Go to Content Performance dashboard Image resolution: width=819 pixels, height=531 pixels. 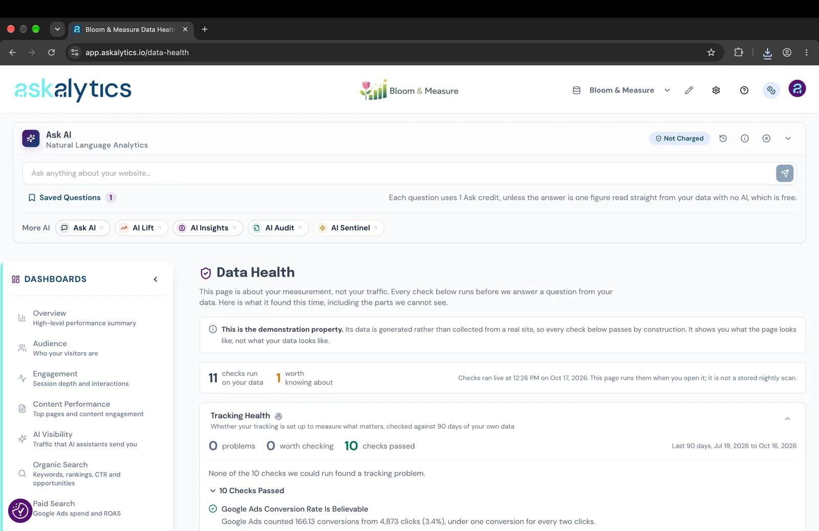click(88, 408)
